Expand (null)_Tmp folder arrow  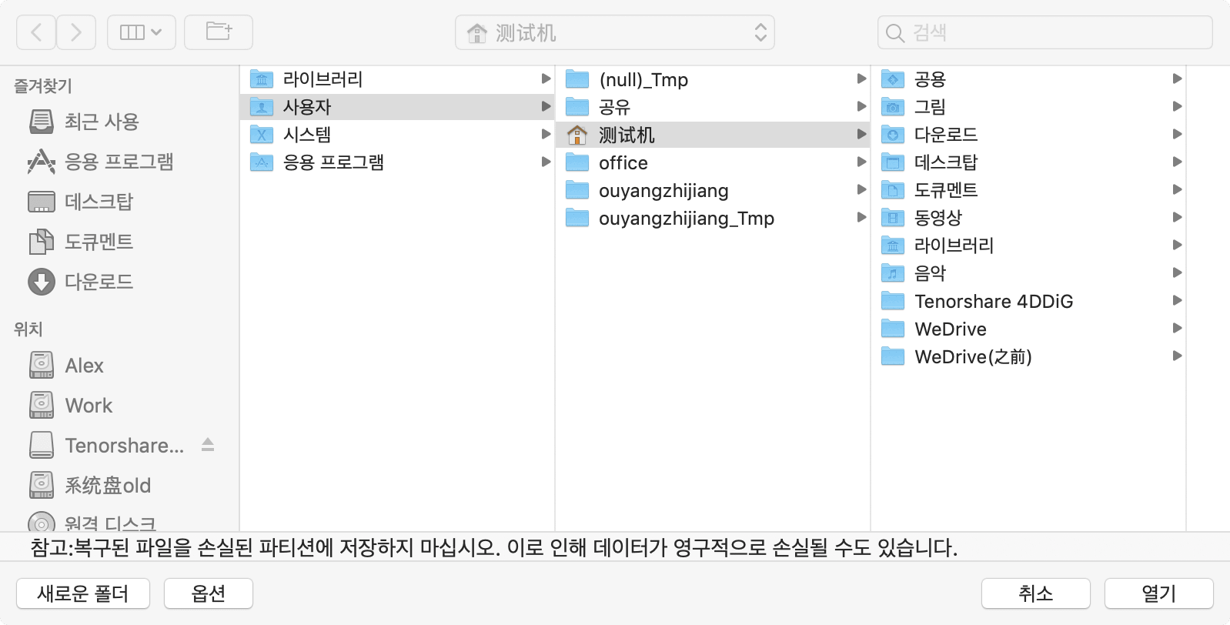pyautogui.click(x=861, y=79)
